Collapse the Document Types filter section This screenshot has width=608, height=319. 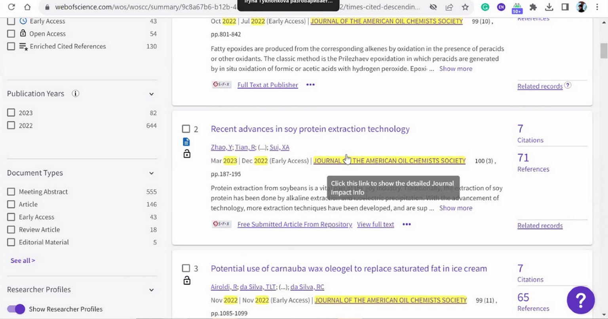pos(151,173)
